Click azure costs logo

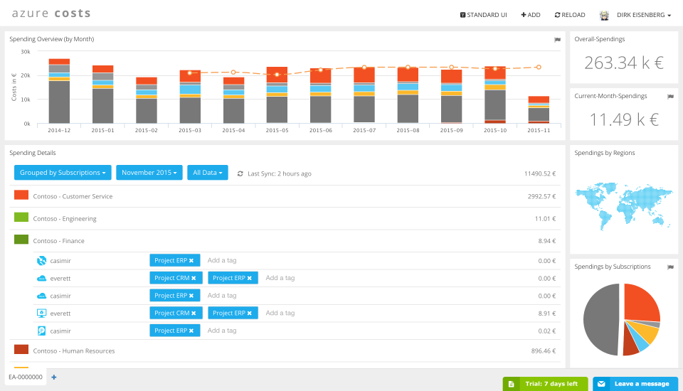(x=51, y=14)
